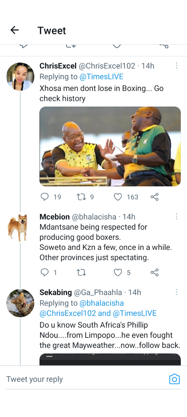Image resolution: width=187 pixels, height=417 pixels.
Task: Open @bhalacisha mention in Sekabing's reply
Action: tap(102, 303)
